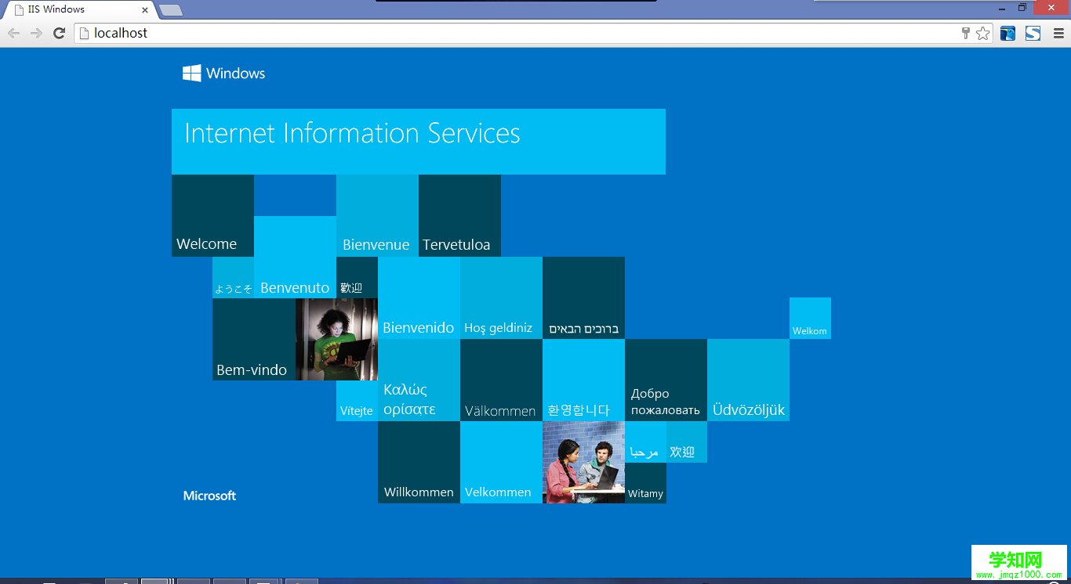Click the Microsoft logo text
Viewport: 1071px width, 584px height.
pyautogui.click(x=209, y=496)
